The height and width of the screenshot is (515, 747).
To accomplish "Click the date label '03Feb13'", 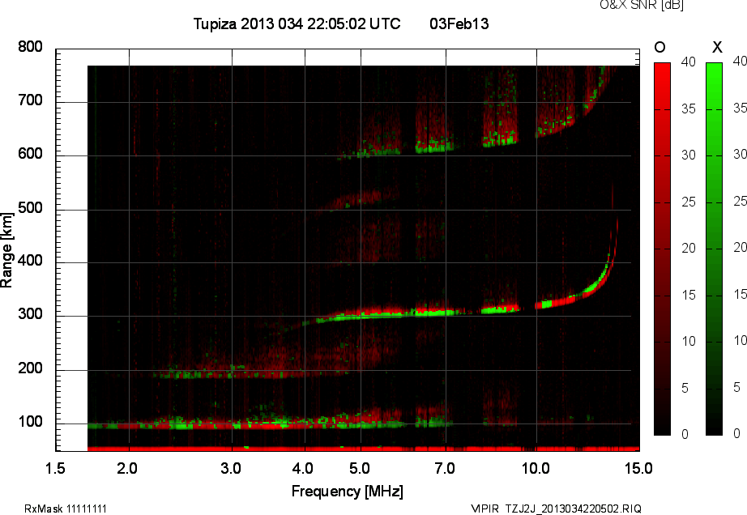I will [x=459, y=23].
